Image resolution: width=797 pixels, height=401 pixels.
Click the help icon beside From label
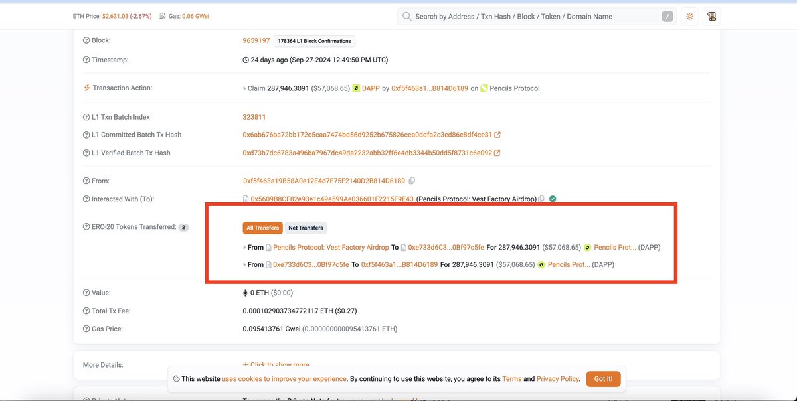pos(86,181)
